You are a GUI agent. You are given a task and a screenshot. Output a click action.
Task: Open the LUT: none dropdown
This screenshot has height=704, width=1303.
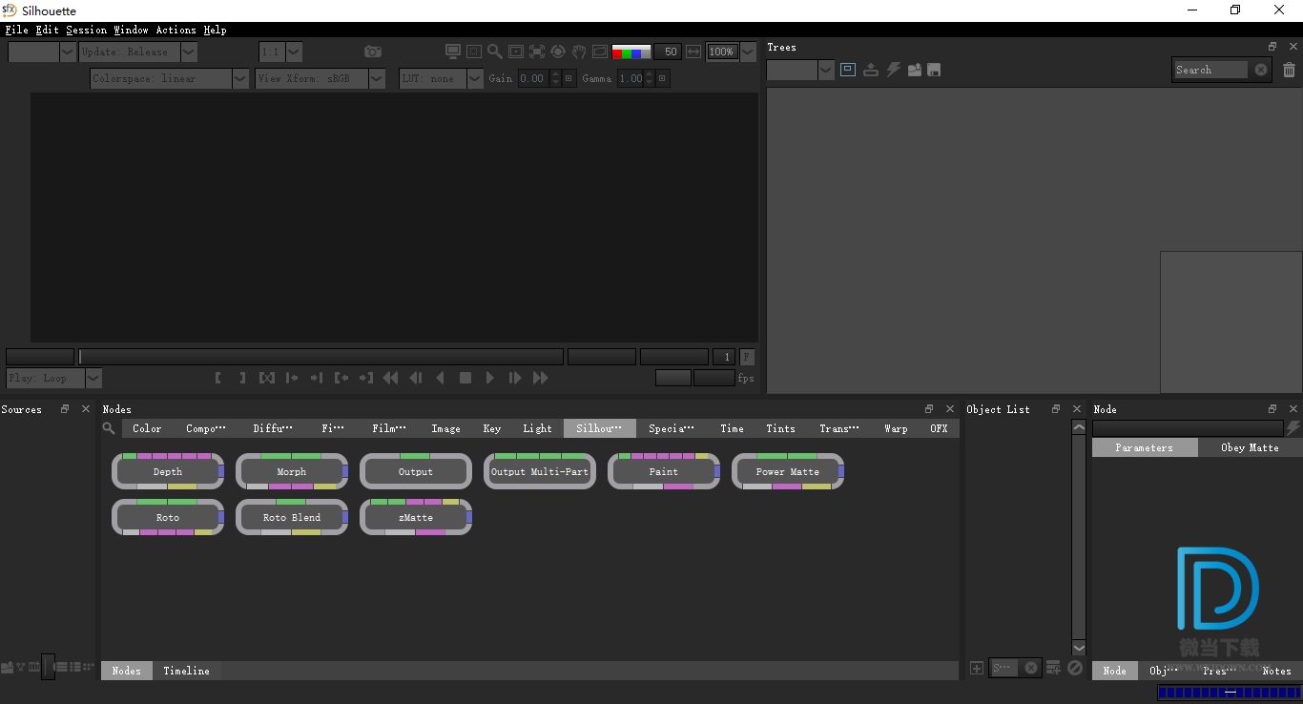coord(441,78)
